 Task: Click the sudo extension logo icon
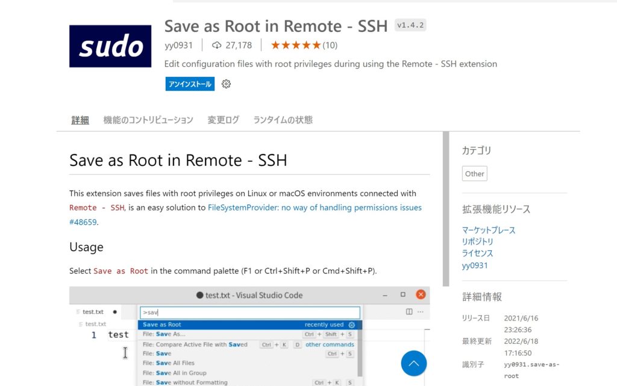coord(110,46)
